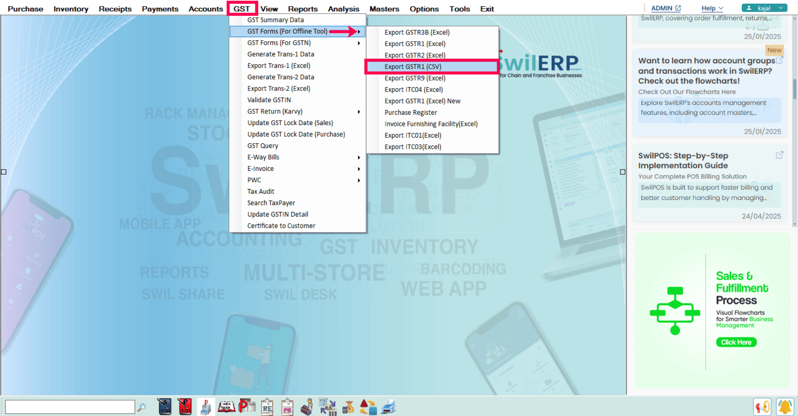Expand GST Forms (For Offline Tool) submenu arrow
The height and width of the screenshot is (416, 798).
[359, 32]
